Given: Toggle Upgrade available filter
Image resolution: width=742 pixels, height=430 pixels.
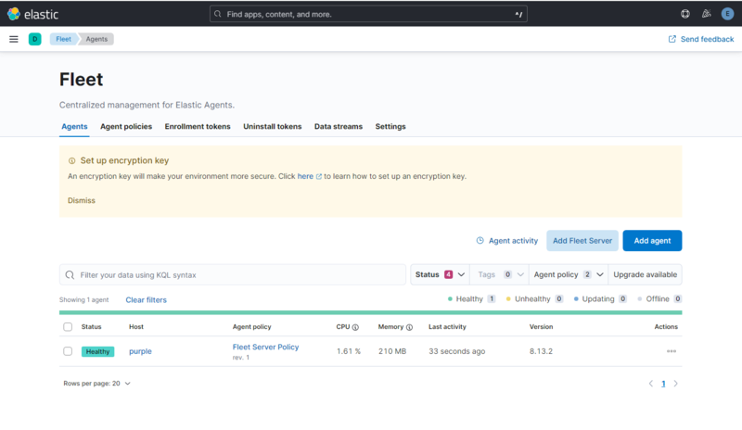Looking at the screenshot, I should pos(645,274).
